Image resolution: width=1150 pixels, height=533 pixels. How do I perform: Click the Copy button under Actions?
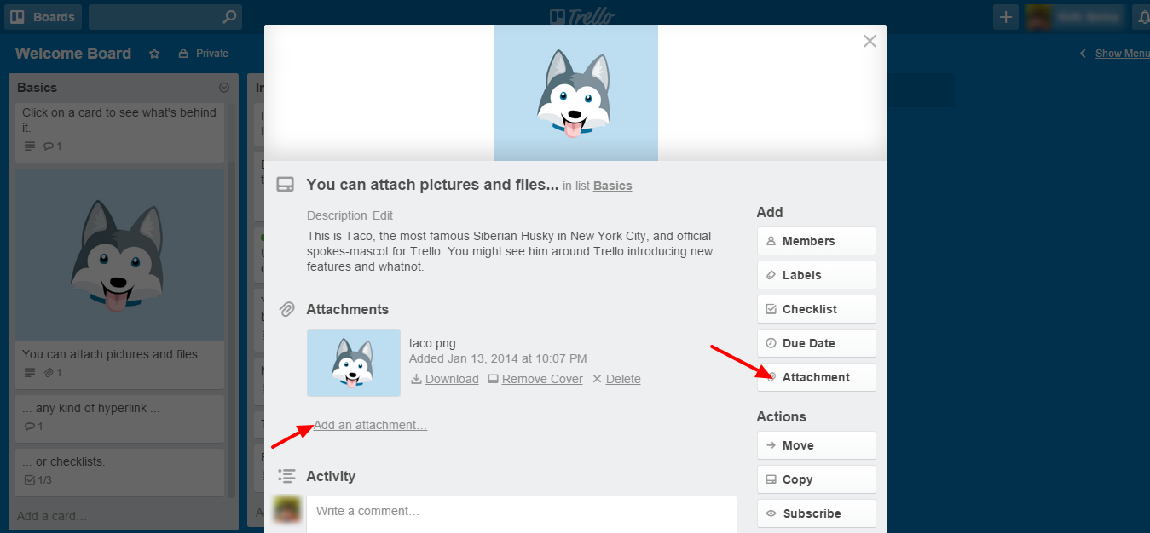click(817, 479)
